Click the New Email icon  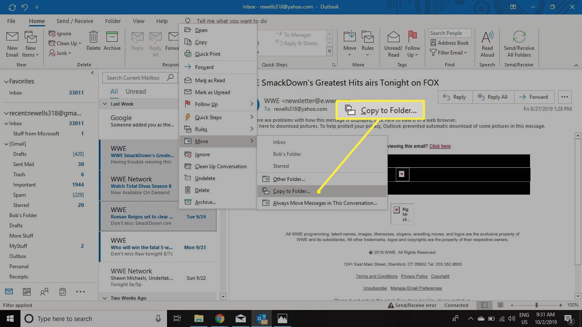[x=12, y=37]
